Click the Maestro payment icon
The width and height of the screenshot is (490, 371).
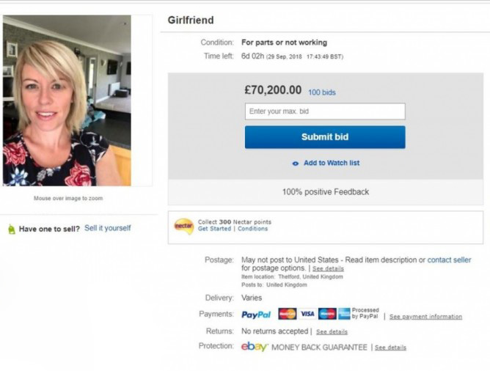click(x=327, y=314)
